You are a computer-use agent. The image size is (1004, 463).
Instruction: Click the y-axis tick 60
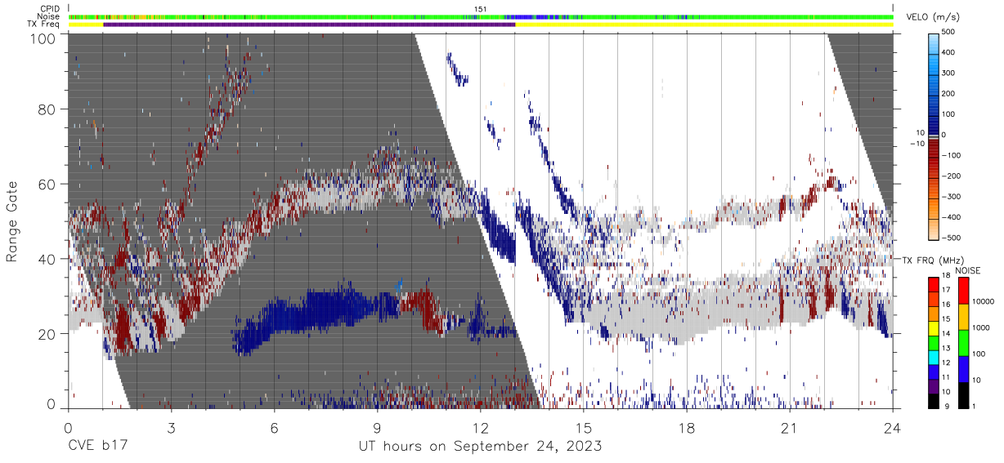pyautogui.click(x=47, y=185)
